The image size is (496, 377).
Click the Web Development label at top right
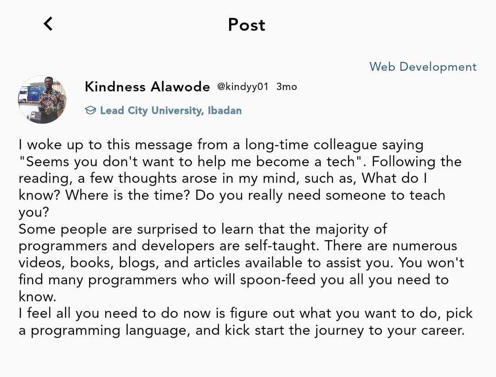[x=423, y=67]
